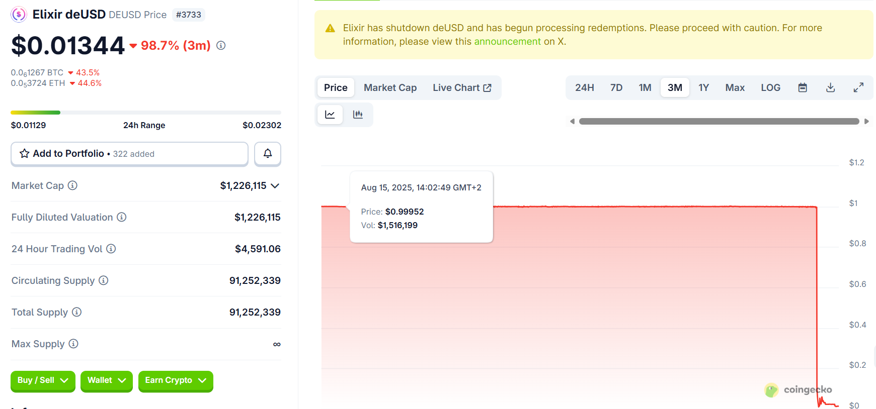This screenshot has height=409, width=876.
Task: Click the $0.01129 range low value
Action: (x=28, y=125)
